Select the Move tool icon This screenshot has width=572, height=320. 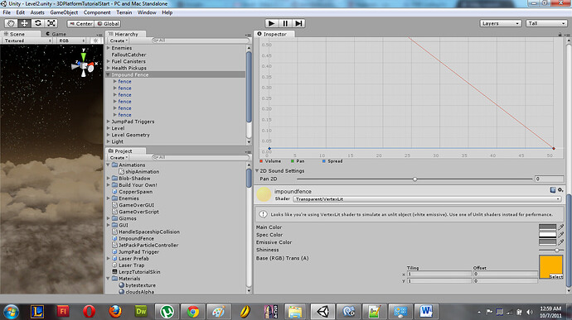point(24,23)
